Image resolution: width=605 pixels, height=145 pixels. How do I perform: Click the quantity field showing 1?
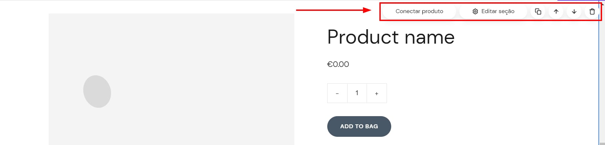click(357, 93)
